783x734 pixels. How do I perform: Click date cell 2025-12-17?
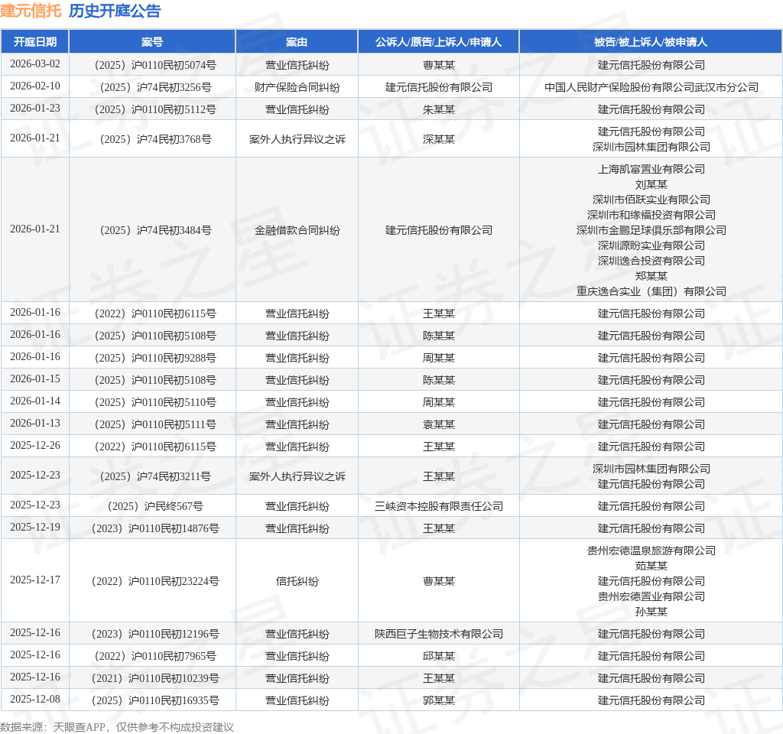click(35, 580)
